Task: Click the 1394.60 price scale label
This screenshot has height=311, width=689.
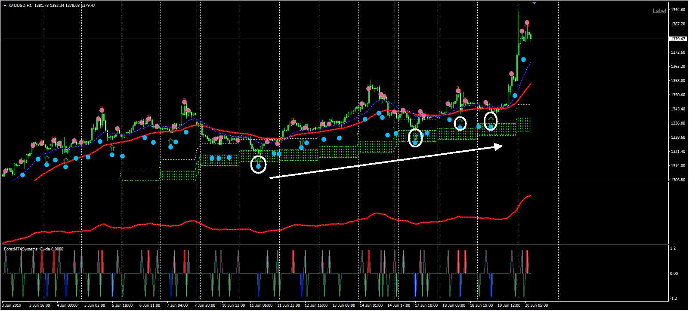Action: coord(678,10)
